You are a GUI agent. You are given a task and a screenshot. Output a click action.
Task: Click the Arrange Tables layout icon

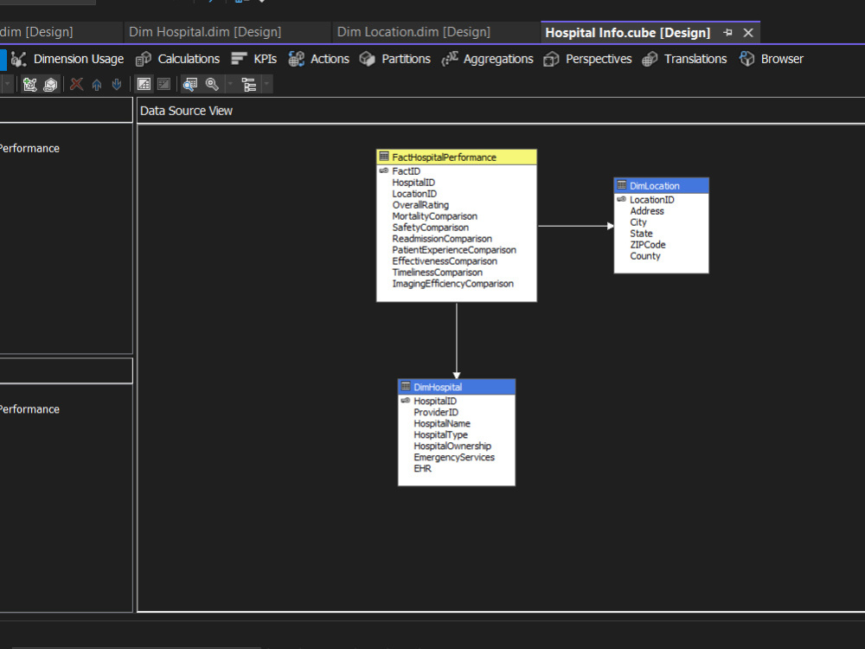click(x=249, y=85)
